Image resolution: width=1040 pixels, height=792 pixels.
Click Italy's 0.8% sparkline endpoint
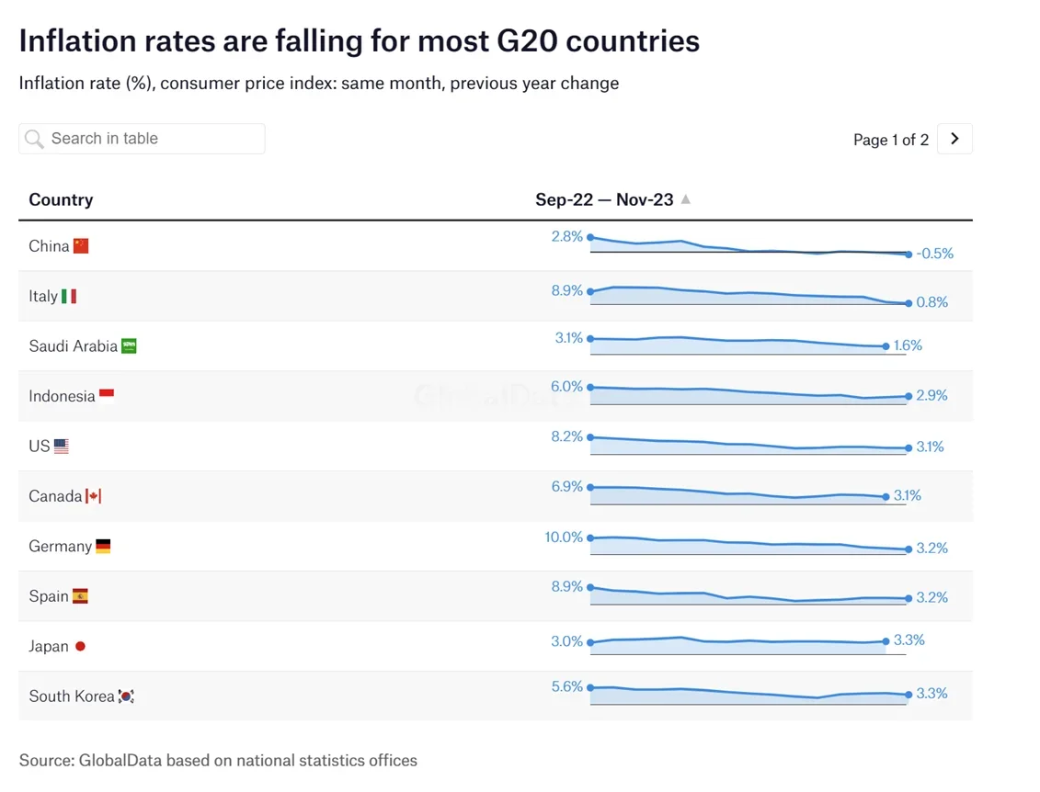point(909,303)
